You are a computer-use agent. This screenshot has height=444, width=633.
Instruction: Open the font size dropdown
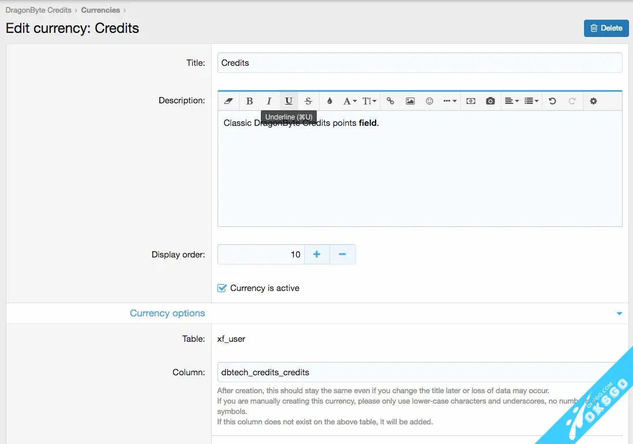369,101
